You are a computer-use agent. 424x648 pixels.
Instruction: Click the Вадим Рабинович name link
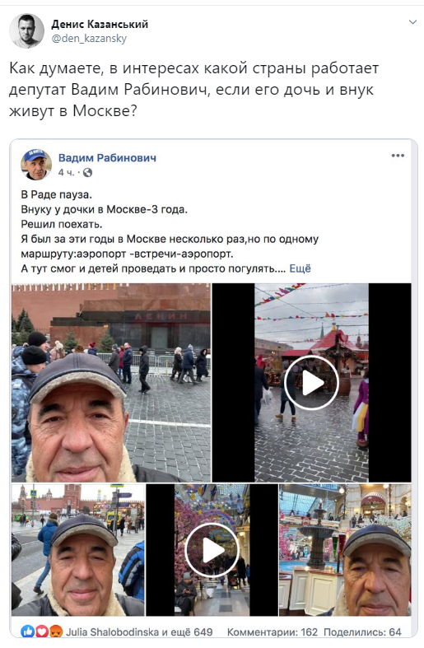tap(108, 158)
